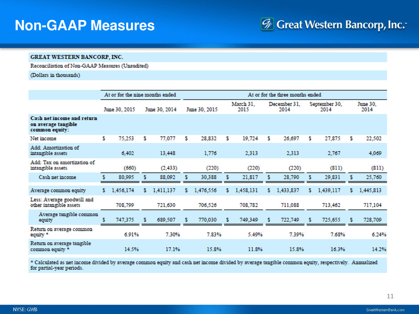Click the 'Cash net income' row label
Image resolution: width=419 pixels, height=314 pixels.
pyautogui.click(x=58, y=177)
